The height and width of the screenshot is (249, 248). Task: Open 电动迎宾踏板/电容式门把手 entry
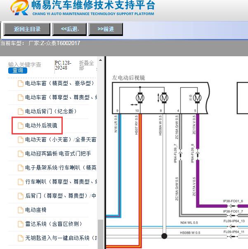point(58,153)
